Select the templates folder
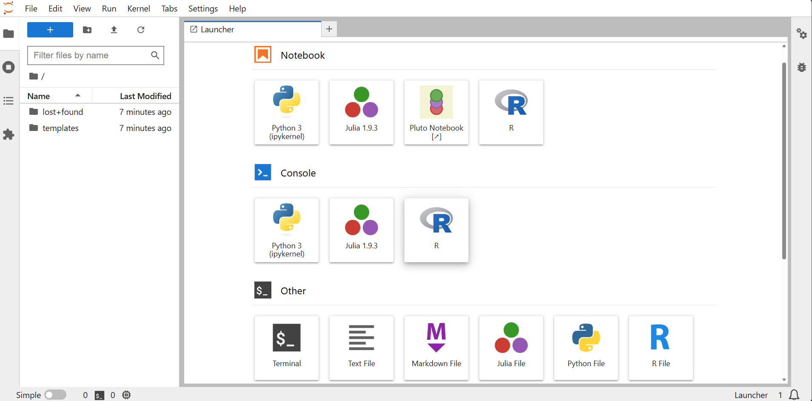The image size is (812, 401). click(x=100, y=128)
